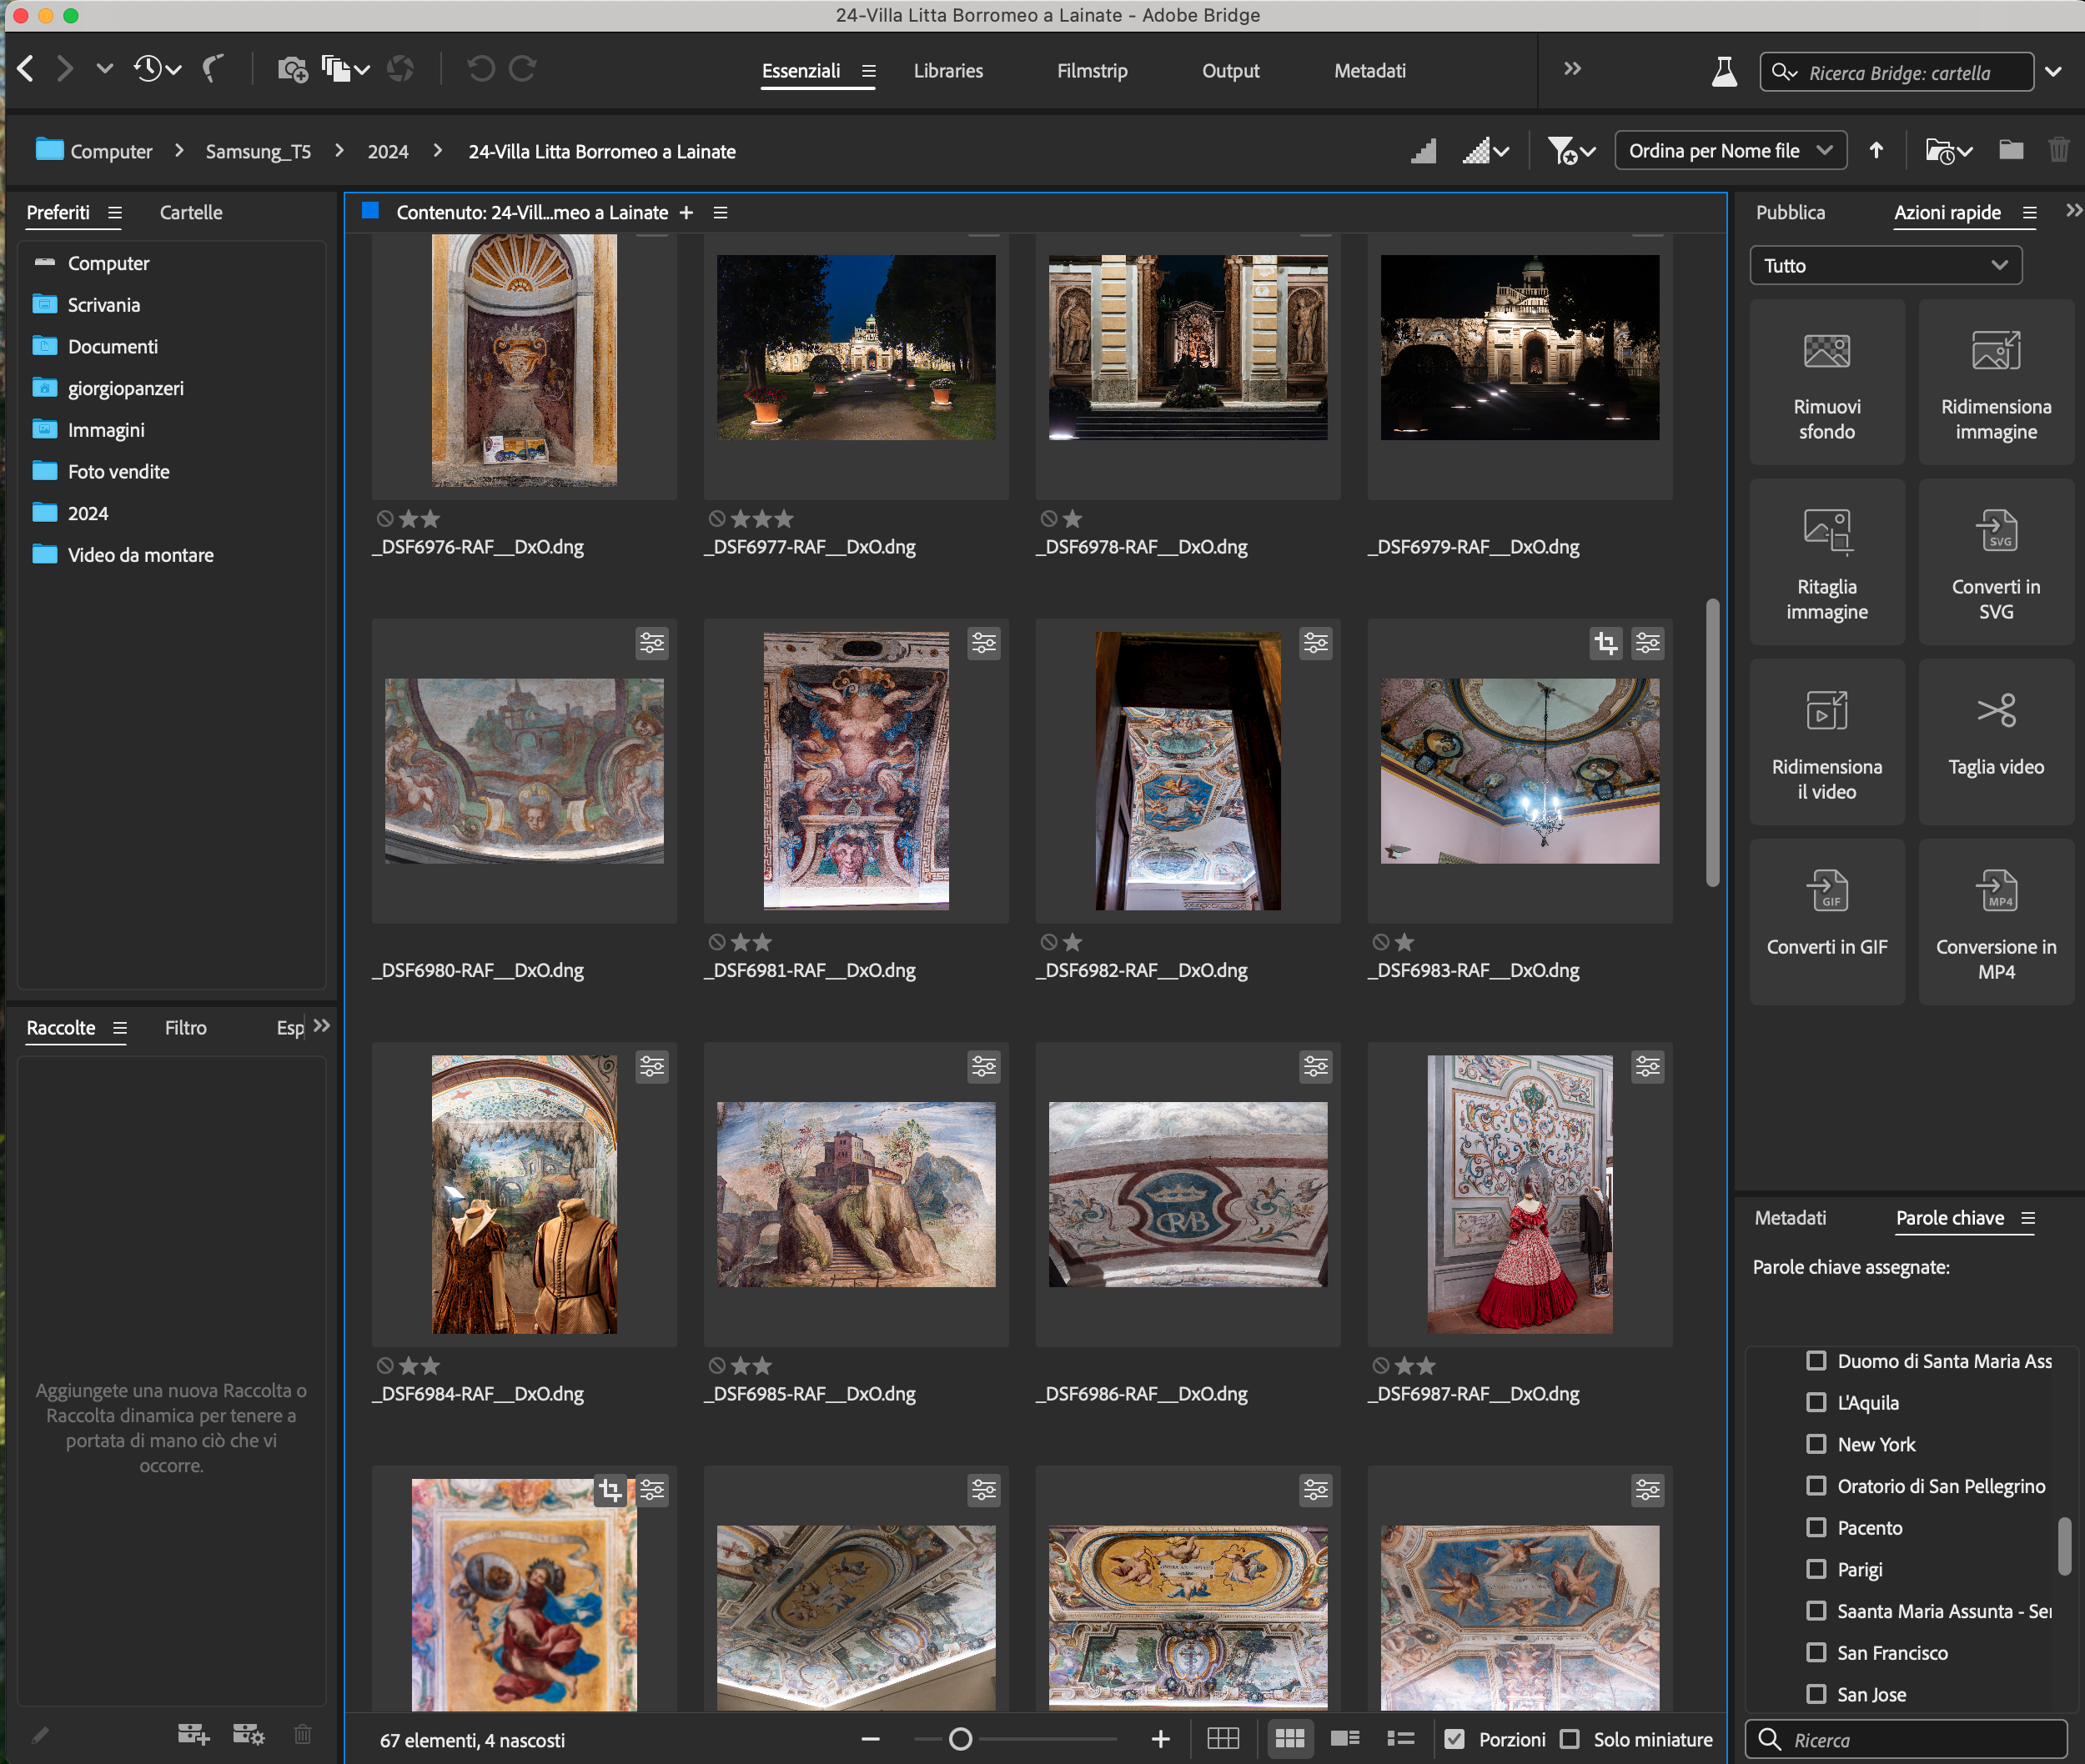
Task: Click the thumbnail size slider handle
Action: (x=961, y=1739)
